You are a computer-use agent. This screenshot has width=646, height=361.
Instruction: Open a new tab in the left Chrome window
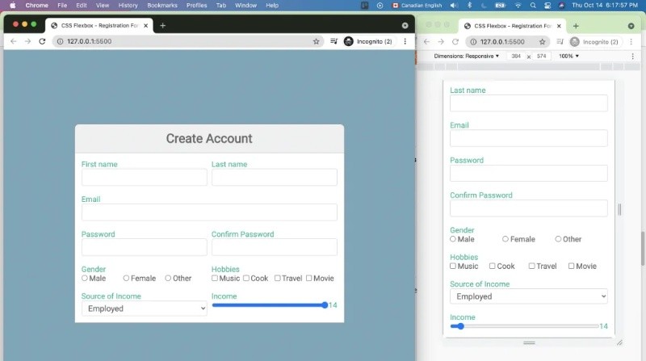(x=163, y=26)
